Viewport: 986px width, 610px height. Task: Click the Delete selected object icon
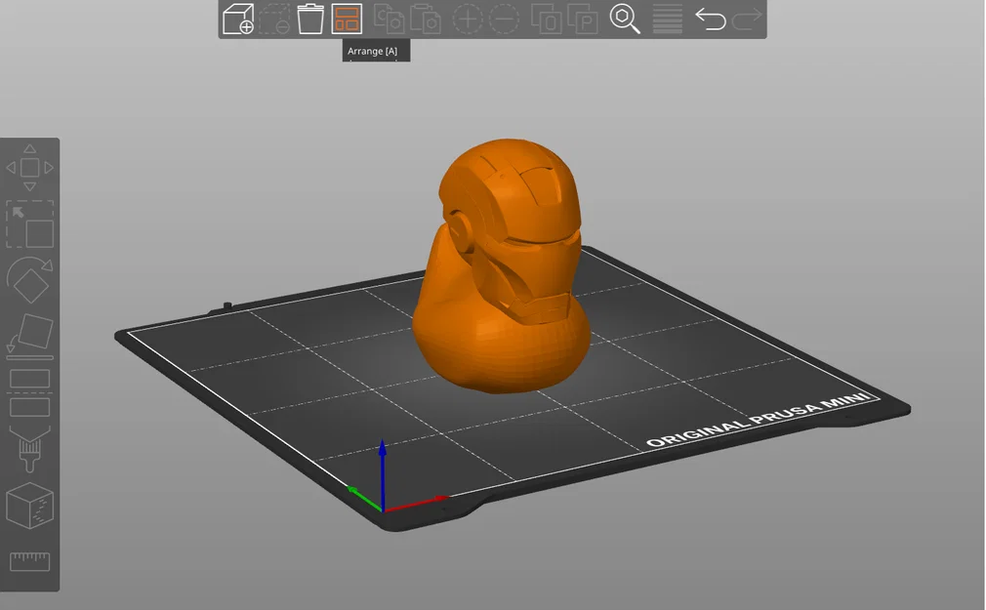pos(274,19)
